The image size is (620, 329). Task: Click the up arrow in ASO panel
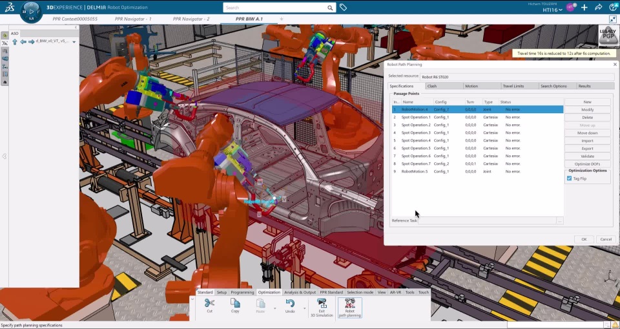click(15, 41)
